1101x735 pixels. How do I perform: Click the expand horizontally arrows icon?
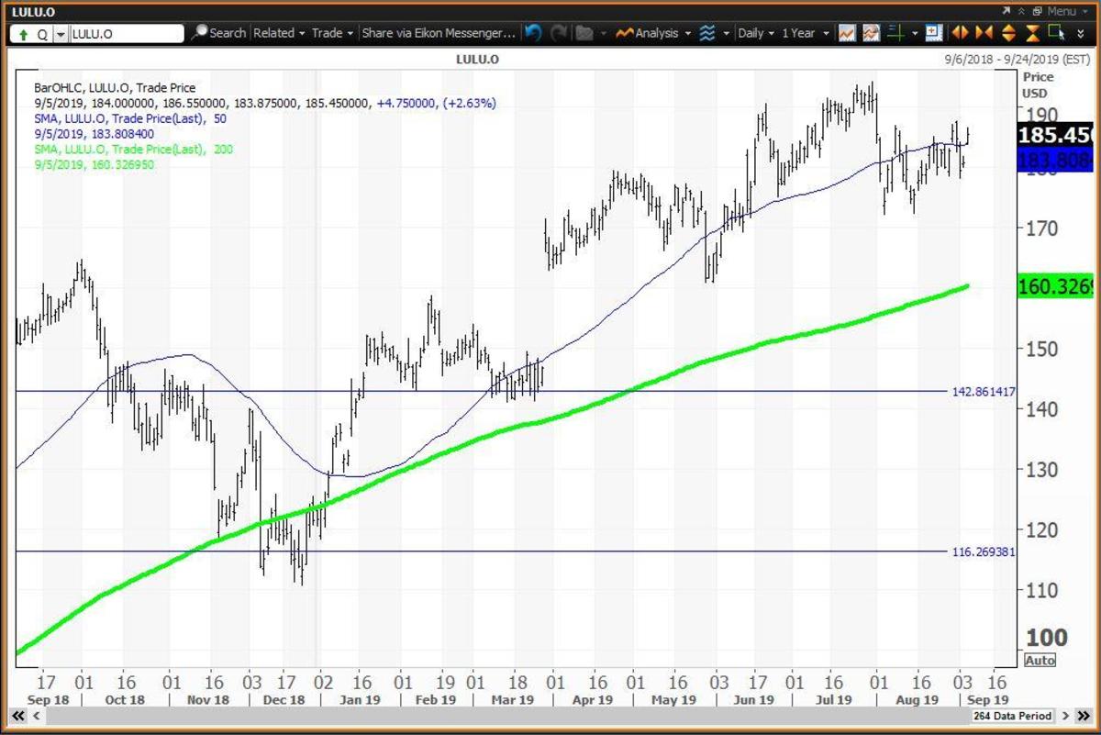960,33
